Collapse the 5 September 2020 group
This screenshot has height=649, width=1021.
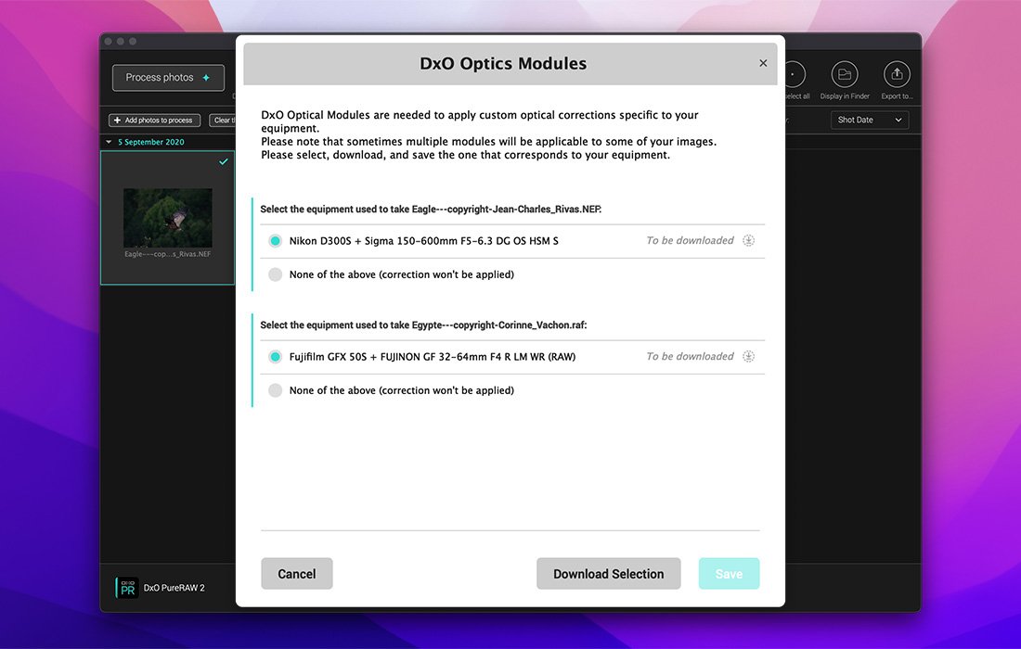[x=109, y=143]
